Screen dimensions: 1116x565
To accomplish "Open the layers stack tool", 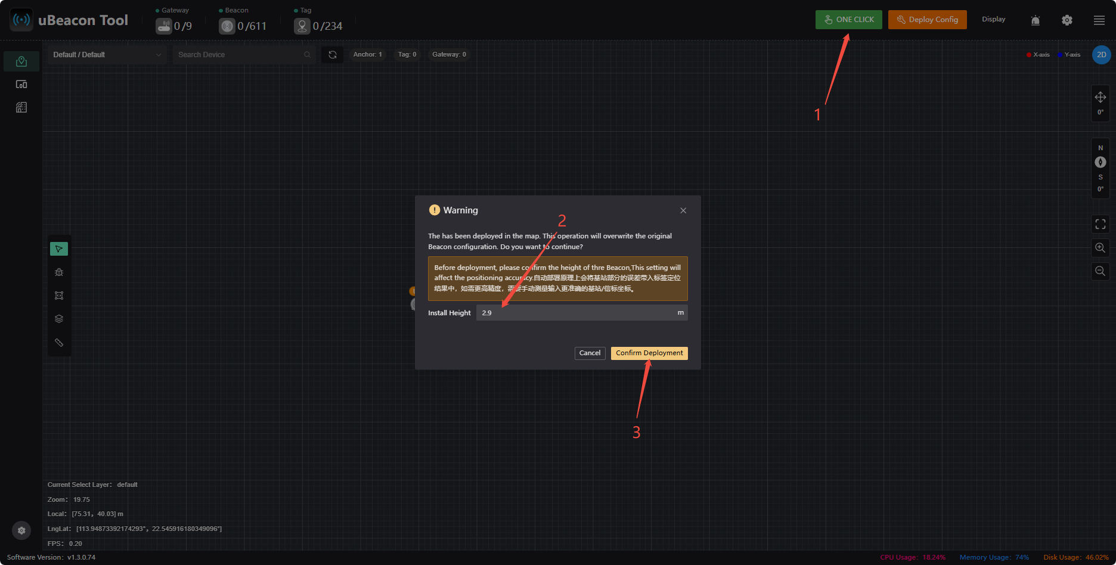I will point(59,319).
